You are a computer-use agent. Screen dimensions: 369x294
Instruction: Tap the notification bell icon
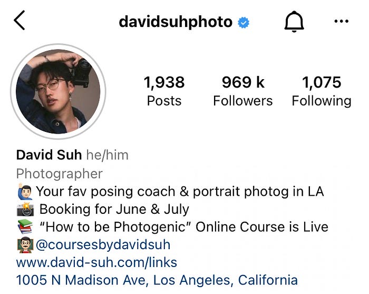(x=294, y=22)
